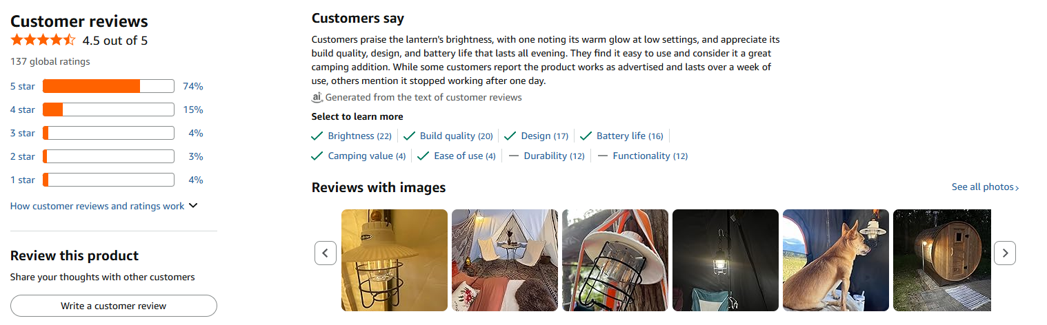Click the star rating icons

[x=43, y=40]
